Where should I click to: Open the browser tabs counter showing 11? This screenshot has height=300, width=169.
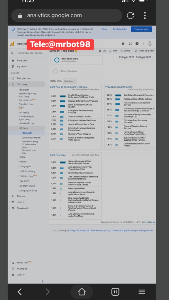point(115,292)
